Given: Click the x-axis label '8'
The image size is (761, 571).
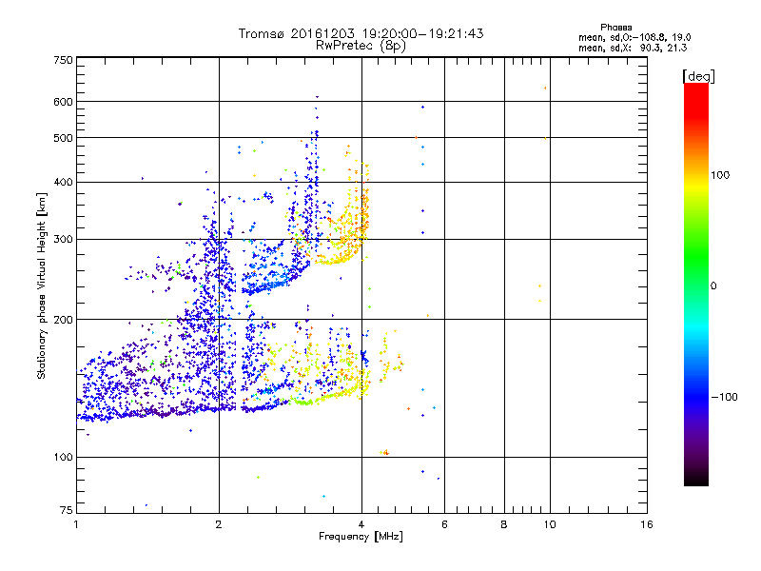Looking at the screenshot, I should pyautogui.click(x=504, y=524).
